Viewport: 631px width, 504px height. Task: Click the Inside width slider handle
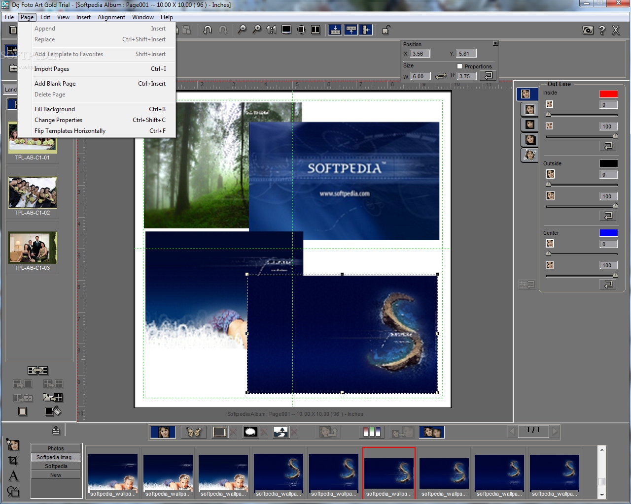point(548,115)
